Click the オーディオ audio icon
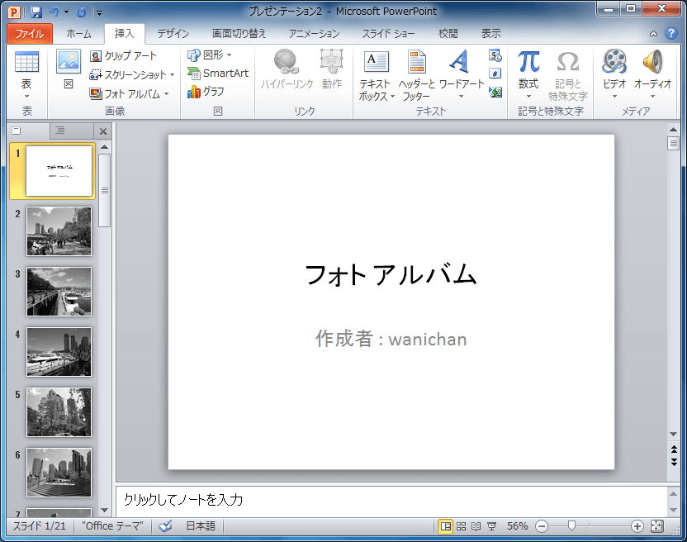Image resolution: width=687 pixels, height=542 pixels. click(x=652, y=61)
